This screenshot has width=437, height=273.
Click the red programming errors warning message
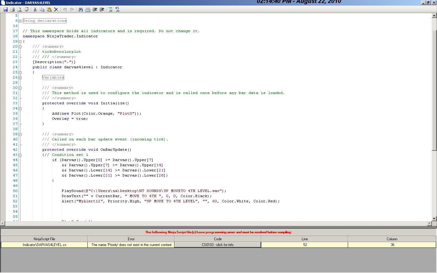click(218, 232)
